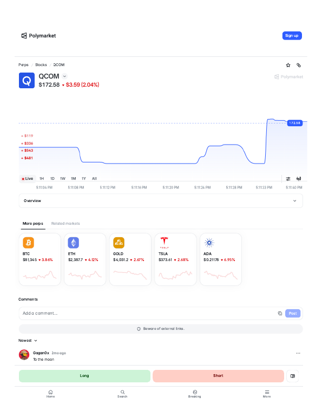Click the 5:11:20 PM time axis label
Screen dimensions: 322x417
click(x=171, y=187)
